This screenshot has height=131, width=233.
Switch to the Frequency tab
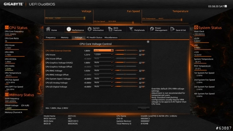(51, 37)
